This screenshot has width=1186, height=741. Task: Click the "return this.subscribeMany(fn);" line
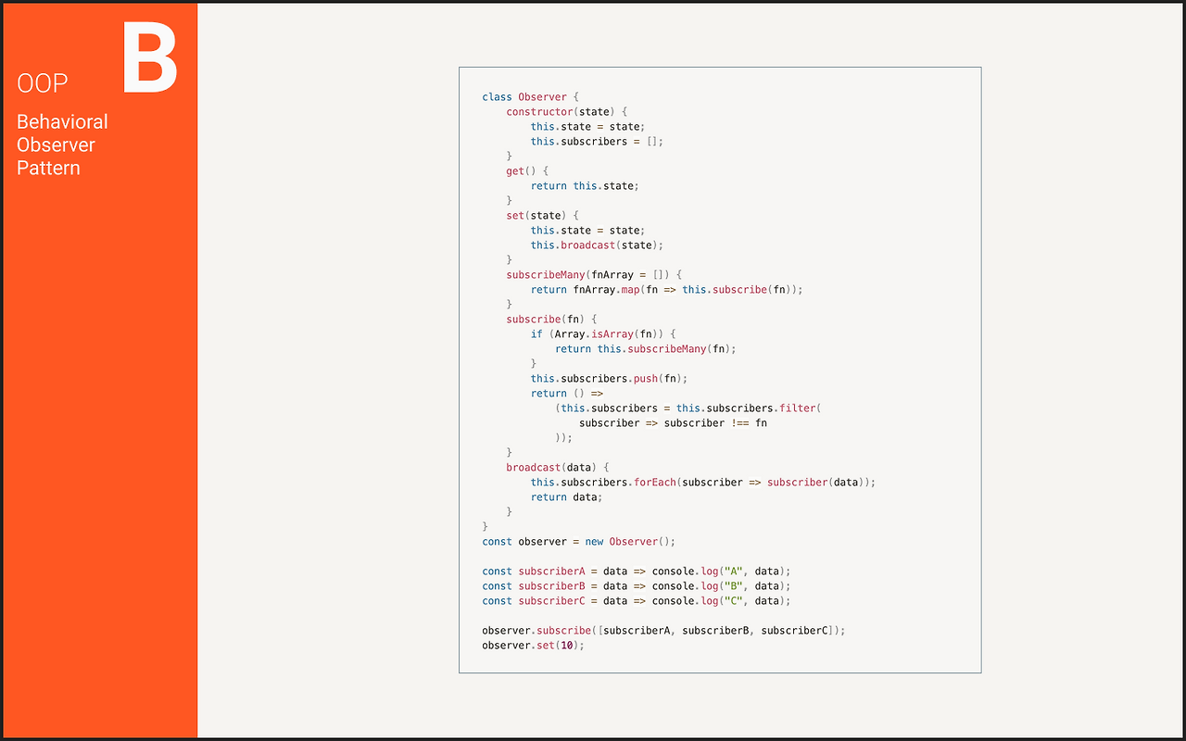click(x=646, y=349)
